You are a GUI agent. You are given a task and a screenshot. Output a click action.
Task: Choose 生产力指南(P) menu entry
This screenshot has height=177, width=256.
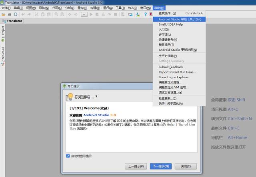[179, 56]
